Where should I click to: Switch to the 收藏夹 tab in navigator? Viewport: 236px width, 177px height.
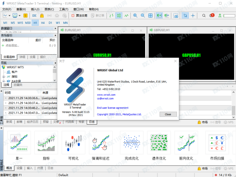pos(18,85)
